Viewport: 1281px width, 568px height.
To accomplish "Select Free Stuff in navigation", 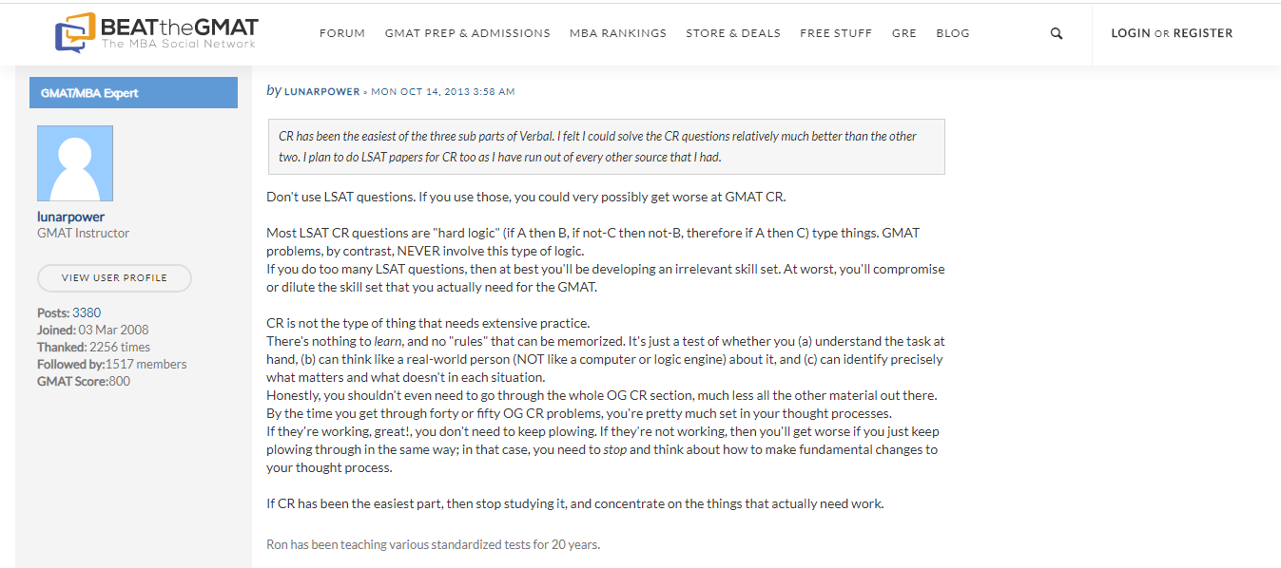I will click(836, 33).
